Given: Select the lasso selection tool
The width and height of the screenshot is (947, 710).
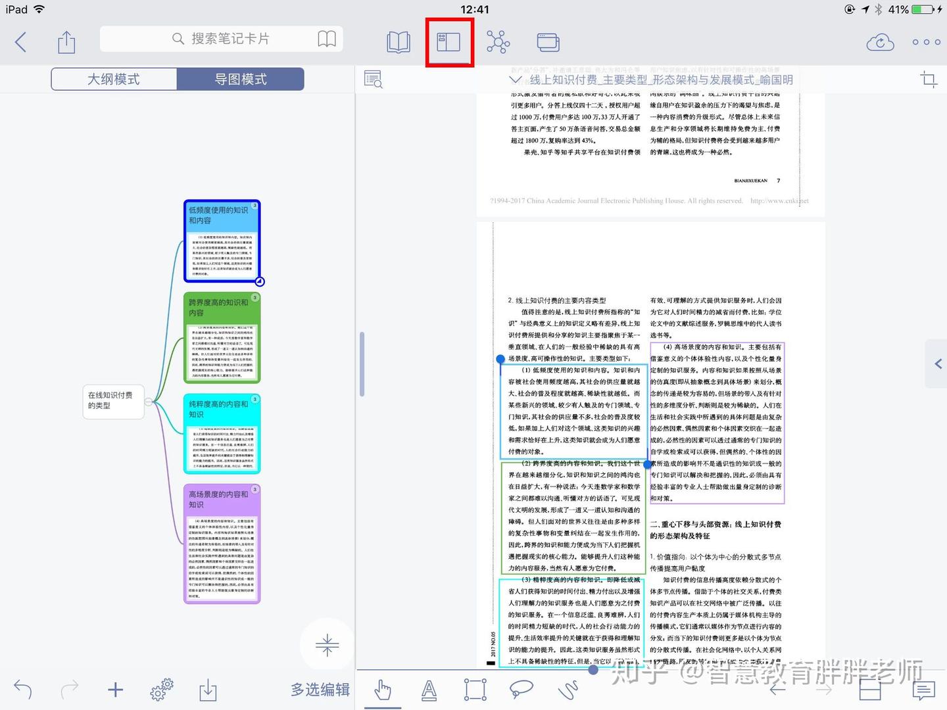Looking at the screenshot, I should (x=521, y=689).
